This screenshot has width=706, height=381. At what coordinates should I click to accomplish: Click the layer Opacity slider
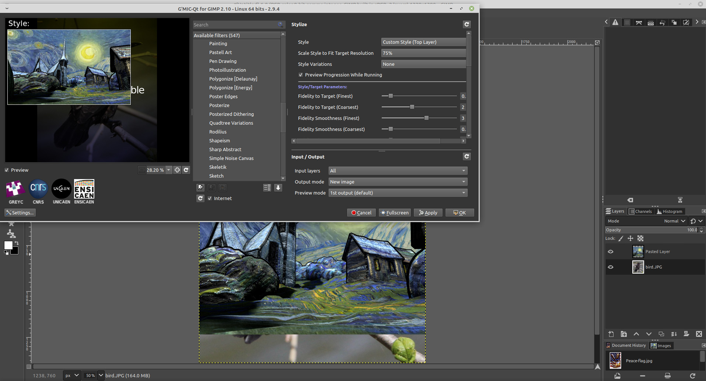652,230
